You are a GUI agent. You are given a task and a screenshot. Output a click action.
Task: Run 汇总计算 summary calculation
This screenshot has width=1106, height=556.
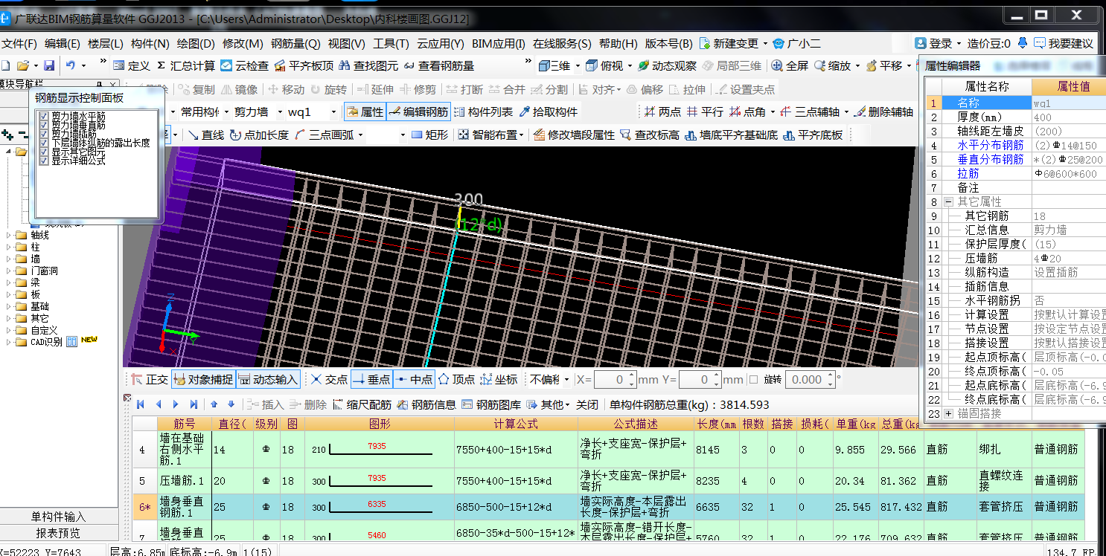[x=185, y=65]
